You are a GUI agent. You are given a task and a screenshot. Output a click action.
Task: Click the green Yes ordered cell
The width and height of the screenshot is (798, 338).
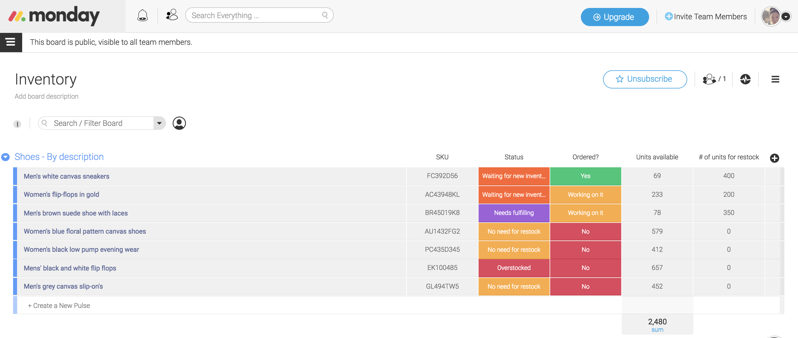coord(585,176)
